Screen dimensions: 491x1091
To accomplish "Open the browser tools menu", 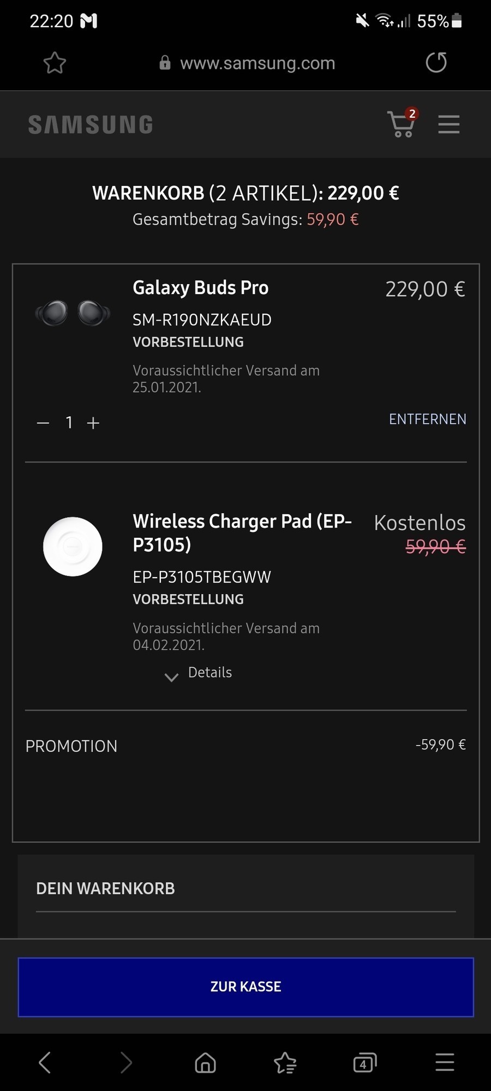I will (445, 1063).
